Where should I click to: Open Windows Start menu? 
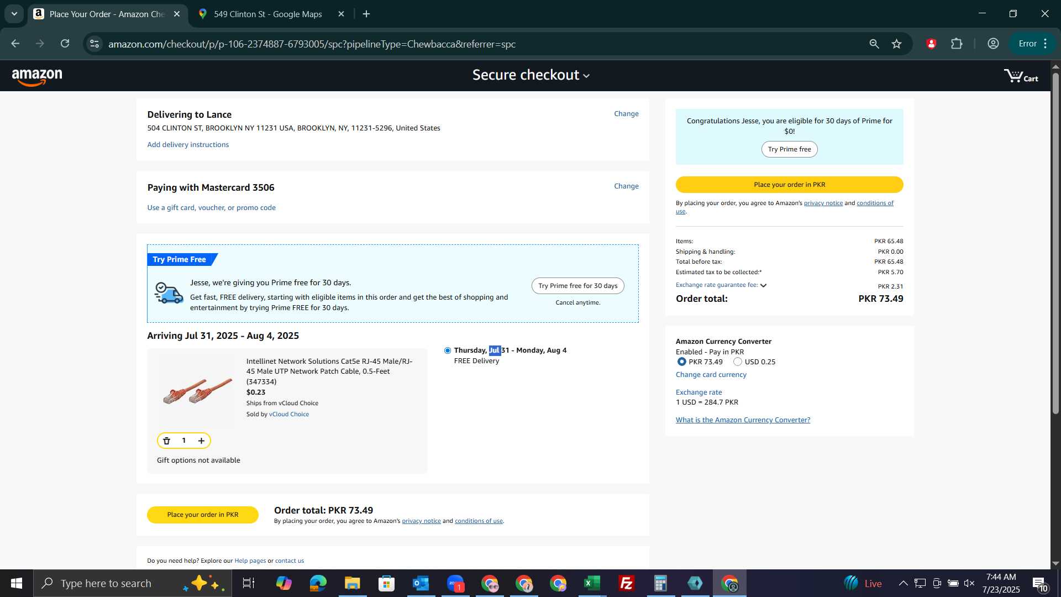click(x=17, y=583)
